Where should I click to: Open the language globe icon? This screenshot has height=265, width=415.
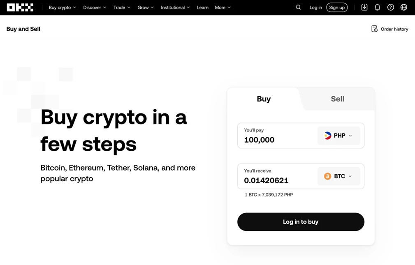pos(403,7)
